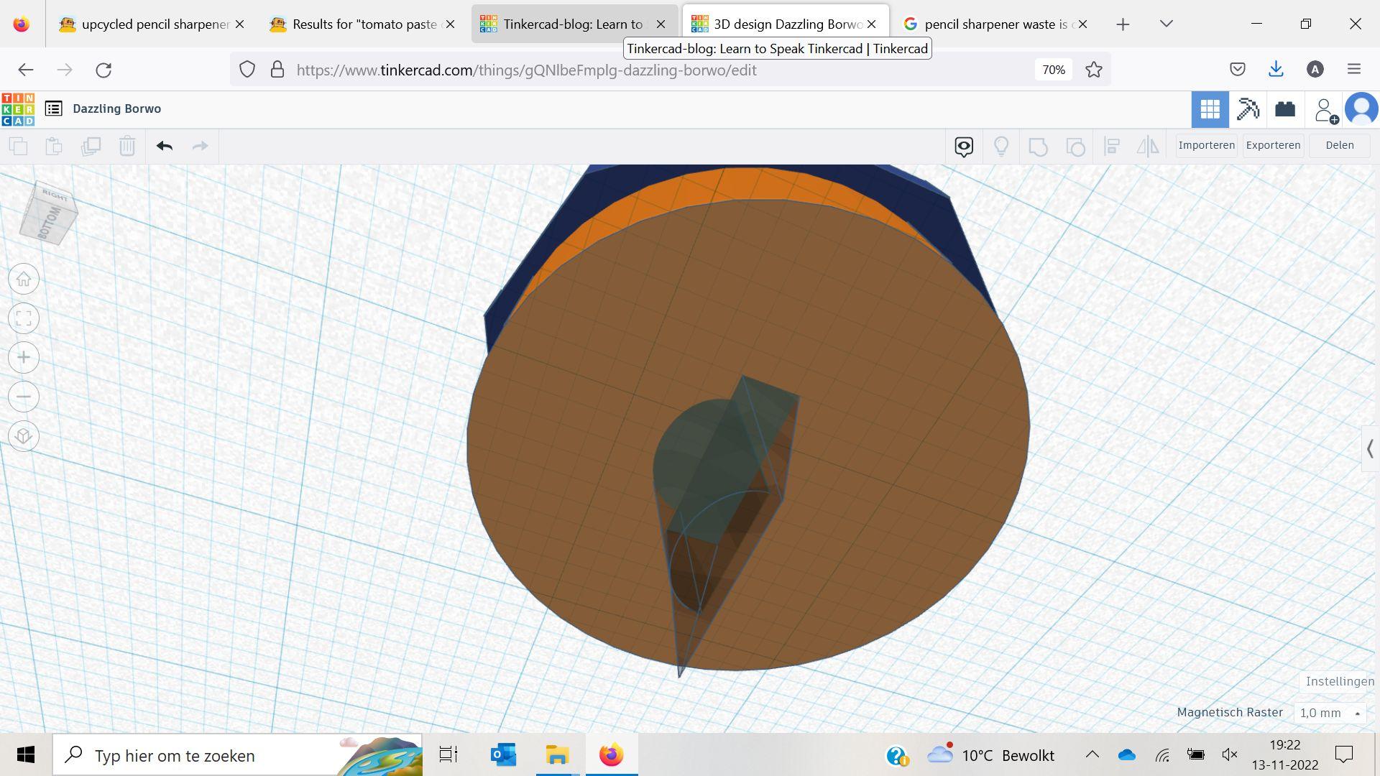Switch to upcycled pencil sharpener tab
The width and height of the screenshot is (1380, 776).
pyautogui.click(x=155, y=24)
